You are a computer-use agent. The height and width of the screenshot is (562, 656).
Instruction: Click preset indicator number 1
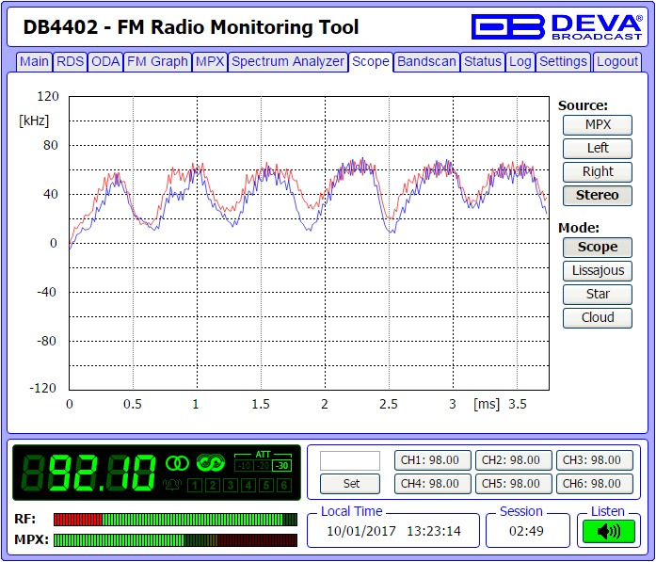tap(195, 485)
